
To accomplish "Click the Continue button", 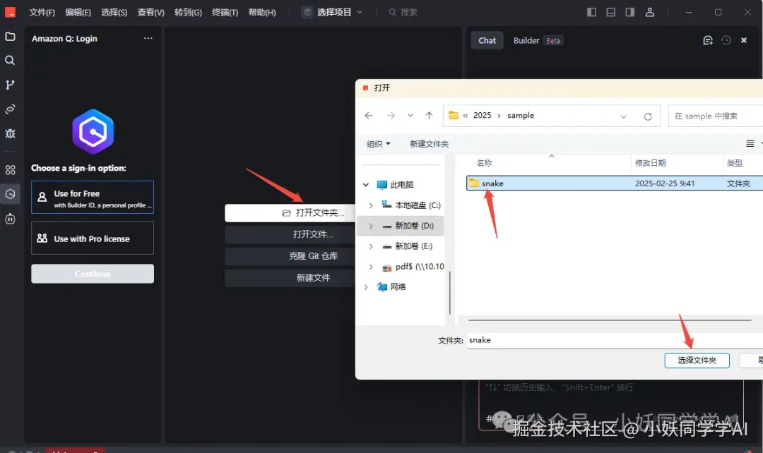I will tap(93, 274).
